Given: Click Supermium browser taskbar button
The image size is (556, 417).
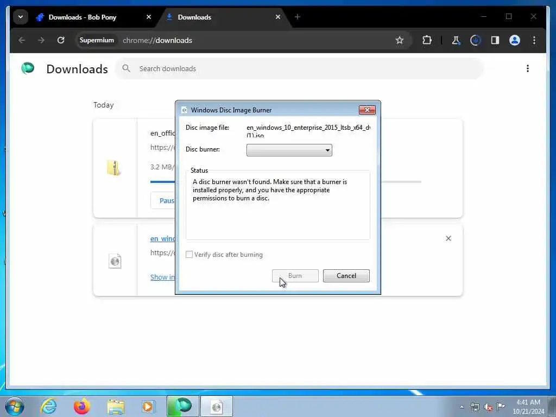Looking at the screenshot, I should (x=182, y=406).
